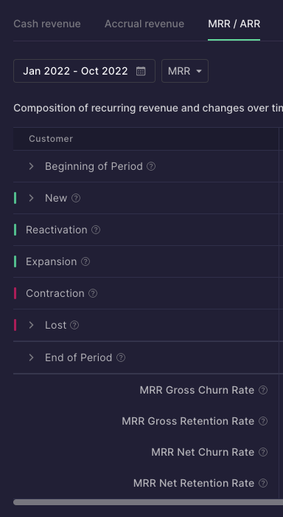
Task: Click the Contraction help question icon
Action: tap(93, 293)
